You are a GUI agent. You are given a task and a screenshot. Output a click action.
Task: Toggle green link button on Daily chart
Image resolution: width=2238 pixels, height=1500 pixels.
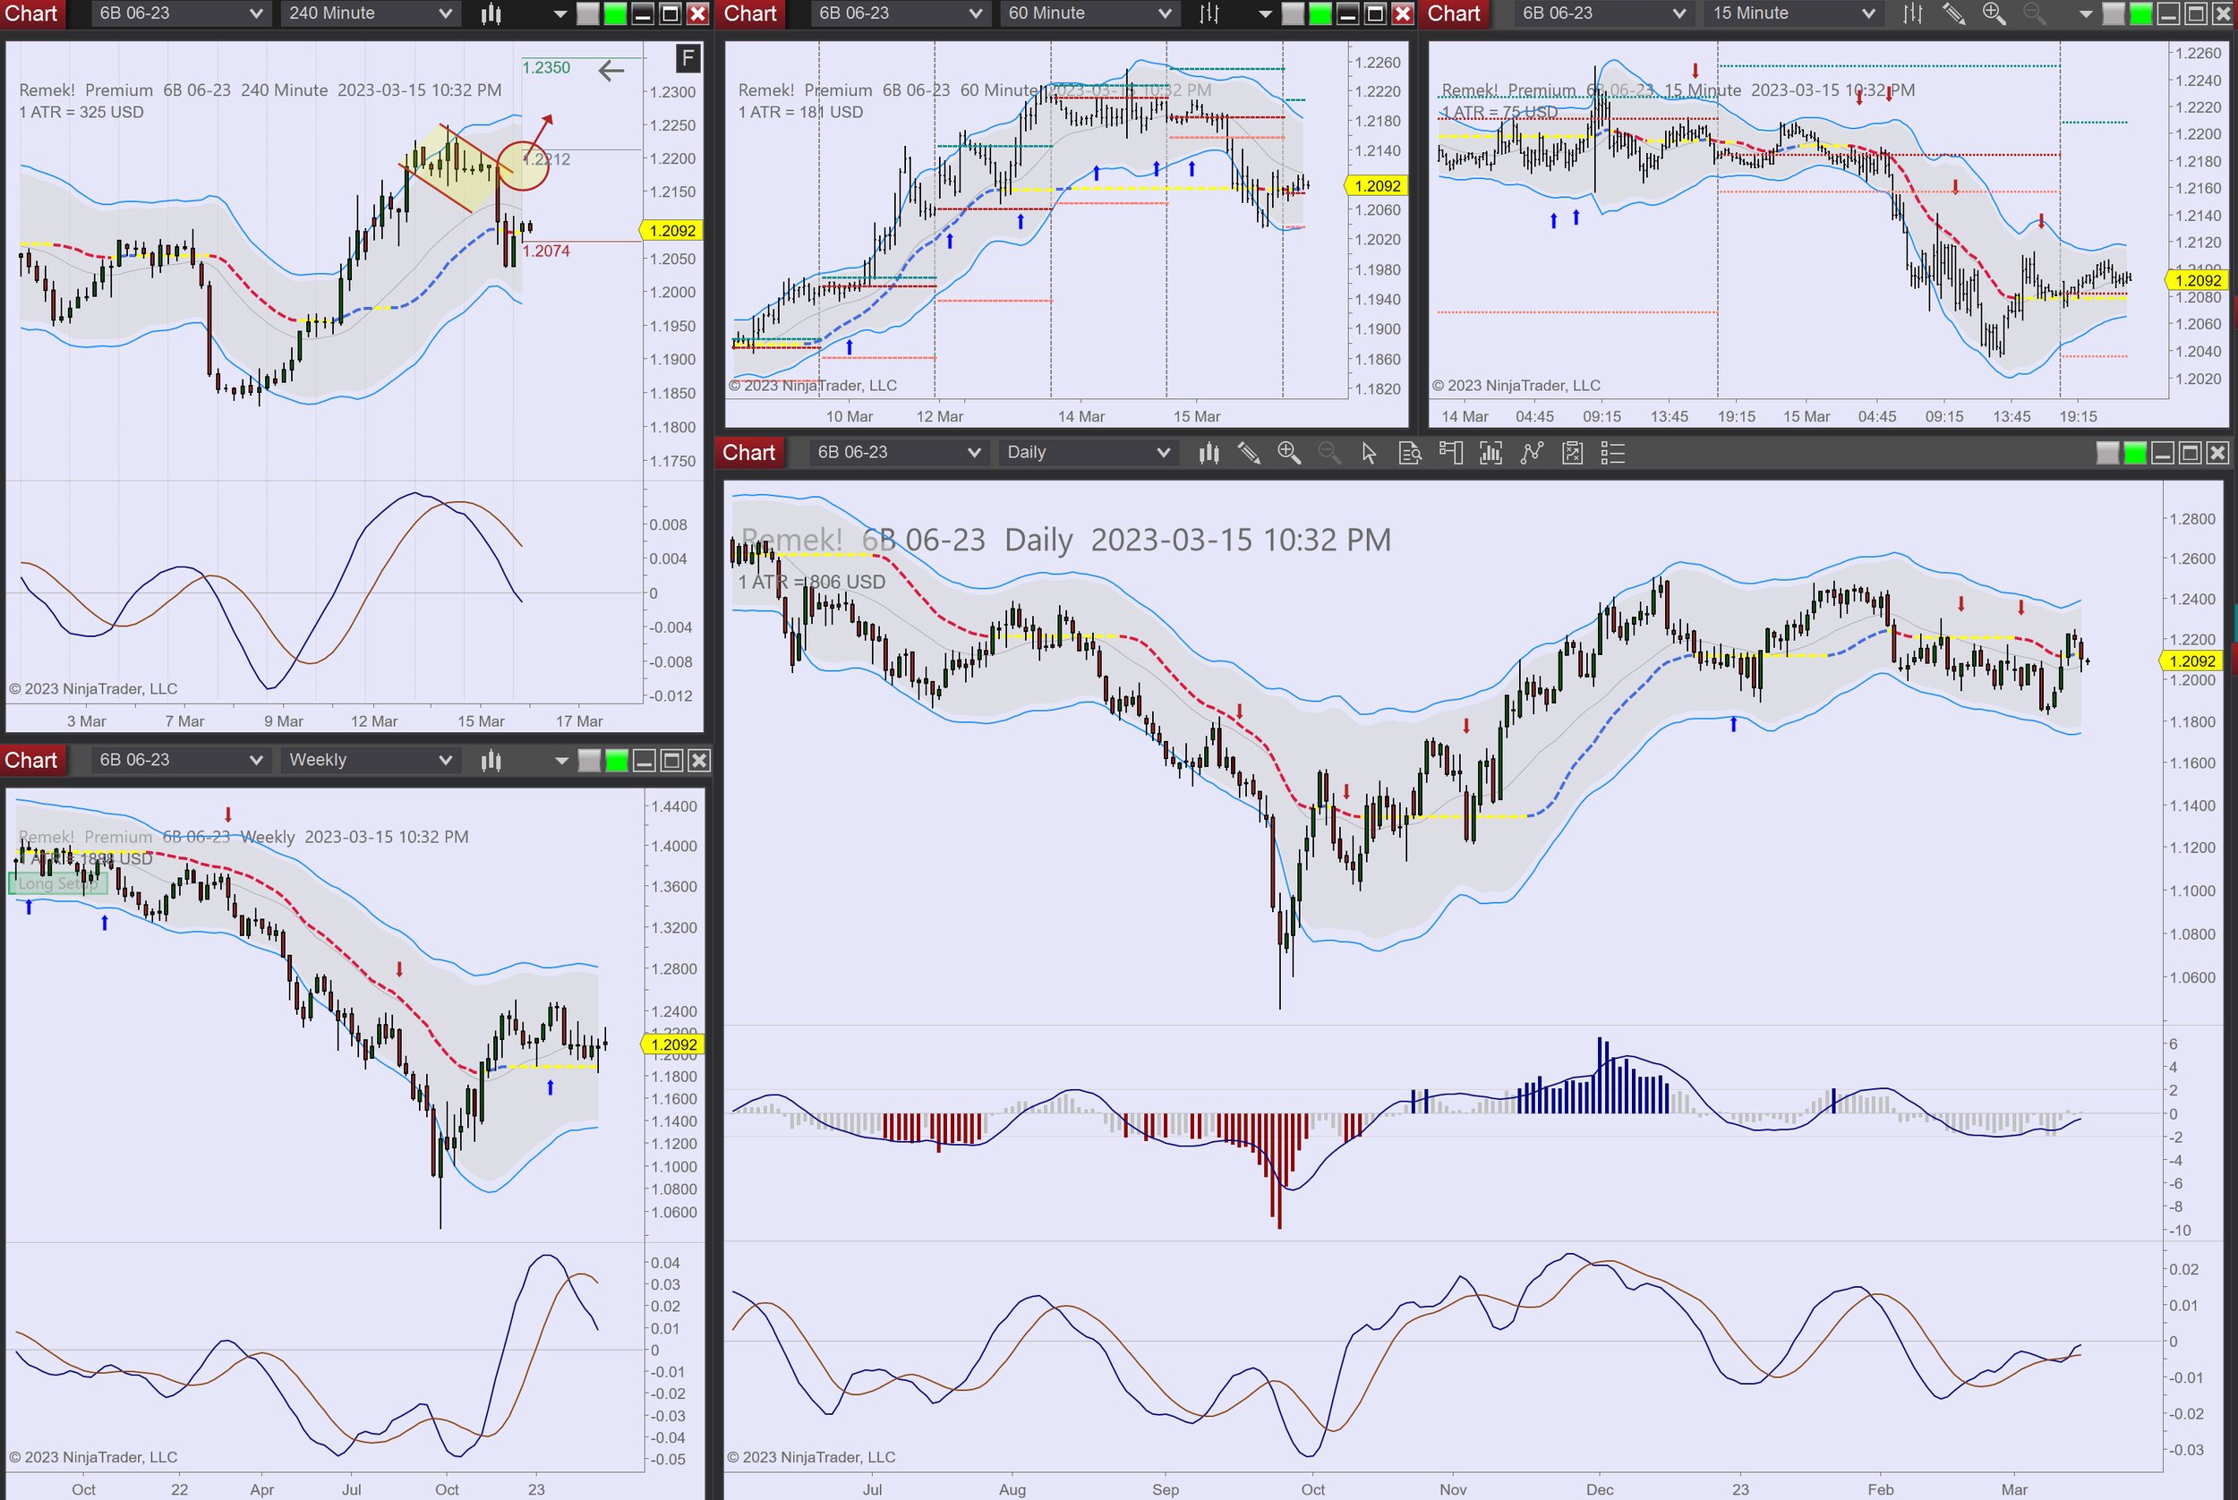[2135, 453]
